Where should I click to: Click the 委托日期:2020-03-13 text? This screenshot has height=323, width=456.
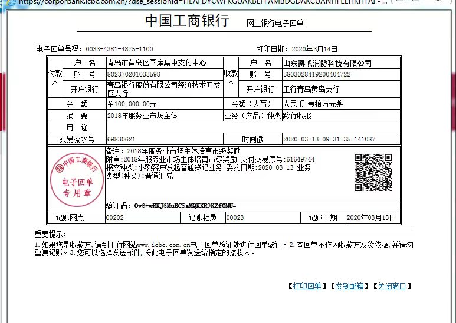coord(260,167)
